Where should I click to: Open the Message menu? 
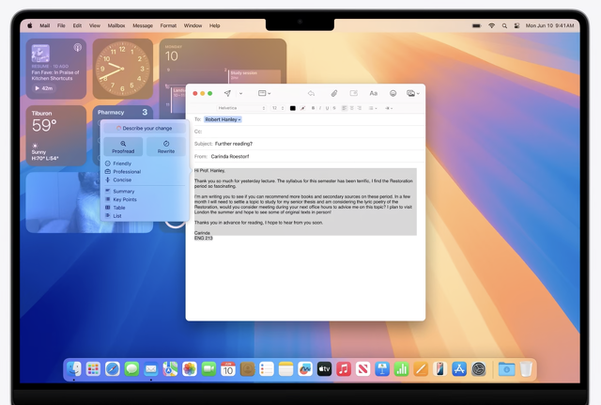click(143, 25)
